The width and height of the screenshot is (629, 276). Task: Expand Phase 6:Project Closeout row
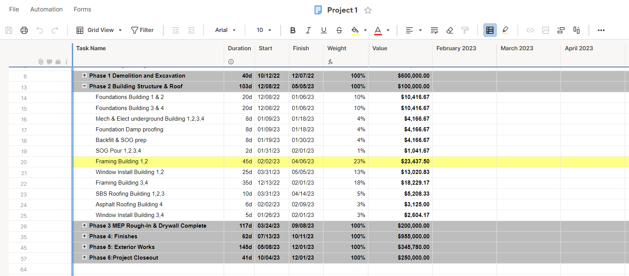tap(84, 257)
